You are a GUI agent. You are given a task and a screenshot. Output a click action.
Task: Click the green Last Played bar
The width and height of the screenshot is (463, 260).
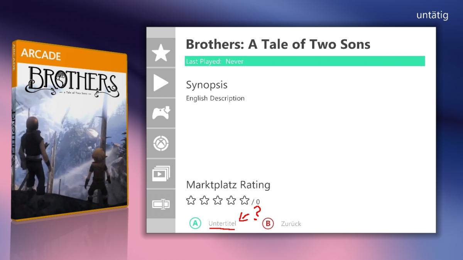[x=305, y=61]
